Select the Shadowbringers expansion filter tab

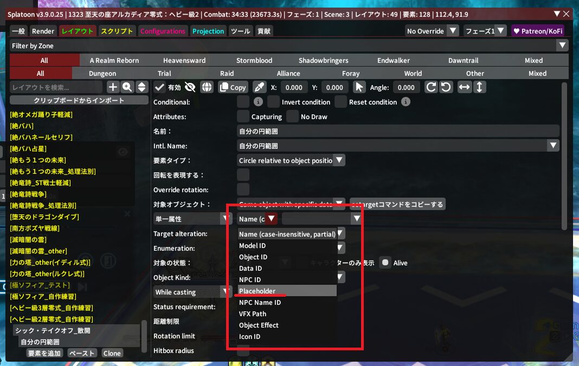(323, 60)
